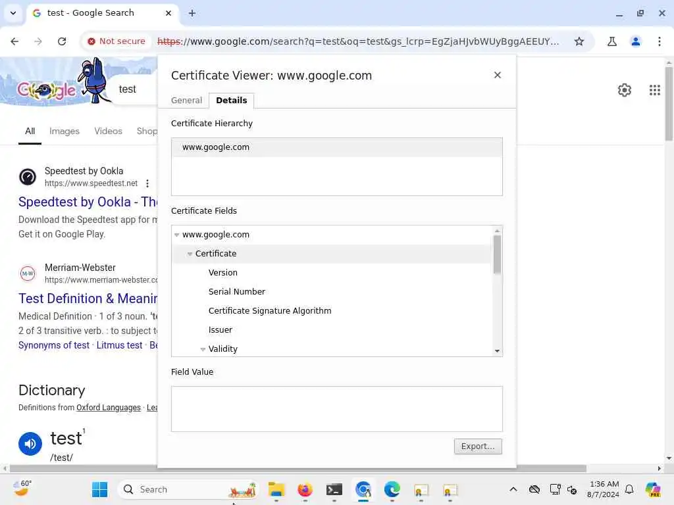
Task: Go back to the previous page
Action: (x=14, y=41)
